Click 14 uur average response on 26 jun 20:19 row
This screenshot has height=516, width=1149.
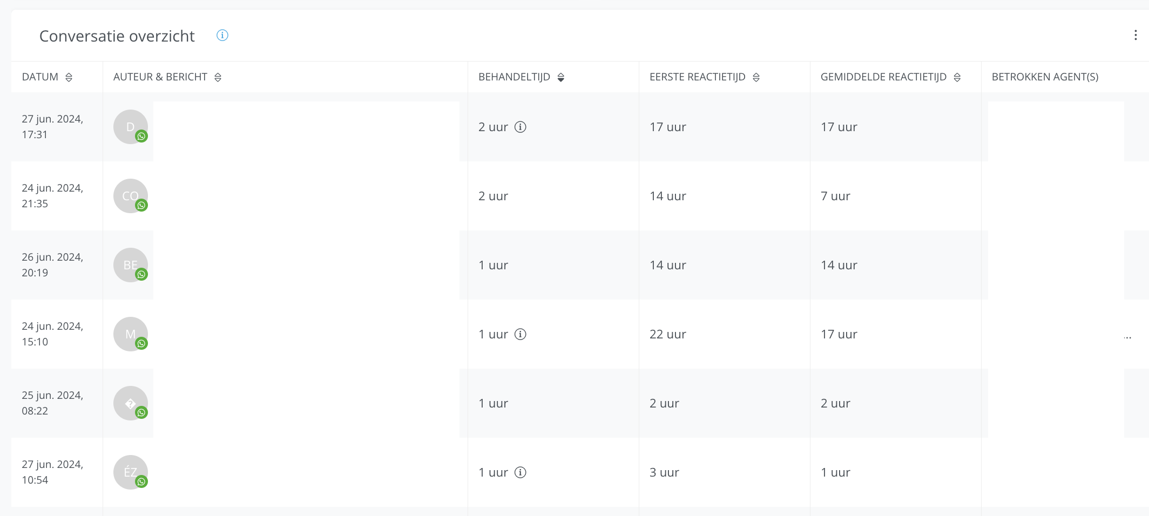pyautogui.click(x=839, y=265)
